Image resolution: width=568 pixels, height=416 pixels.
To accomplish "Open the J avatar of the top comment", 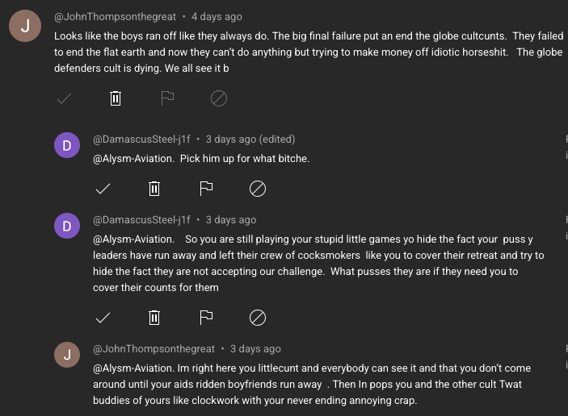I will [25, 25].
